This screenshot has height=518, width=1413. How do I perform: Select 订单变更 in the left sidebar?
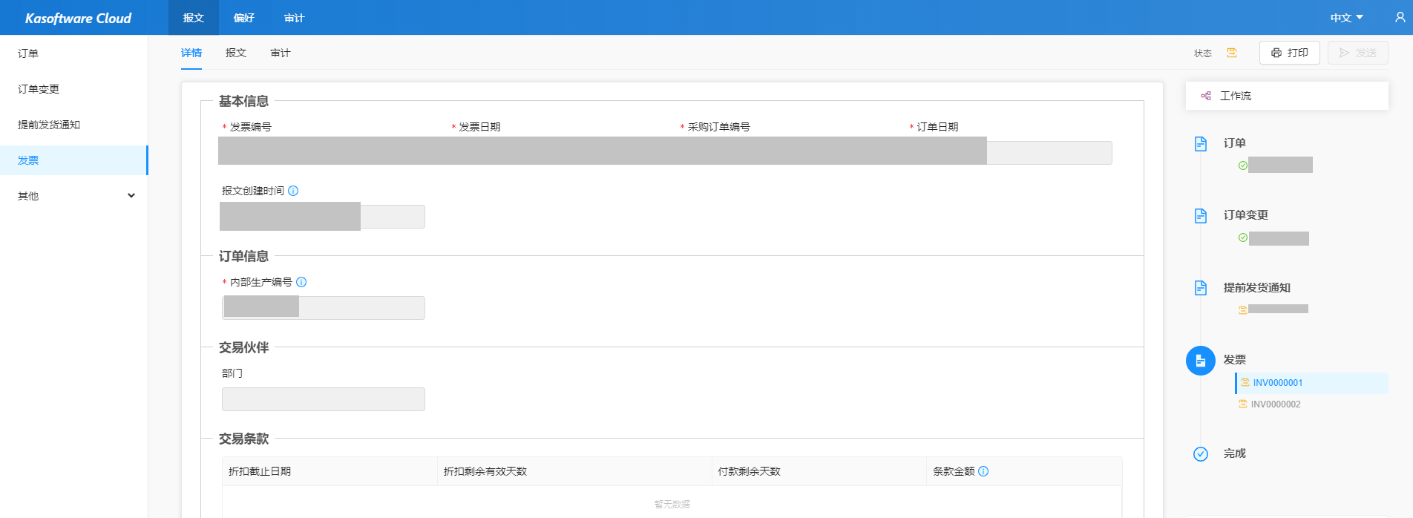click(73, 89)
